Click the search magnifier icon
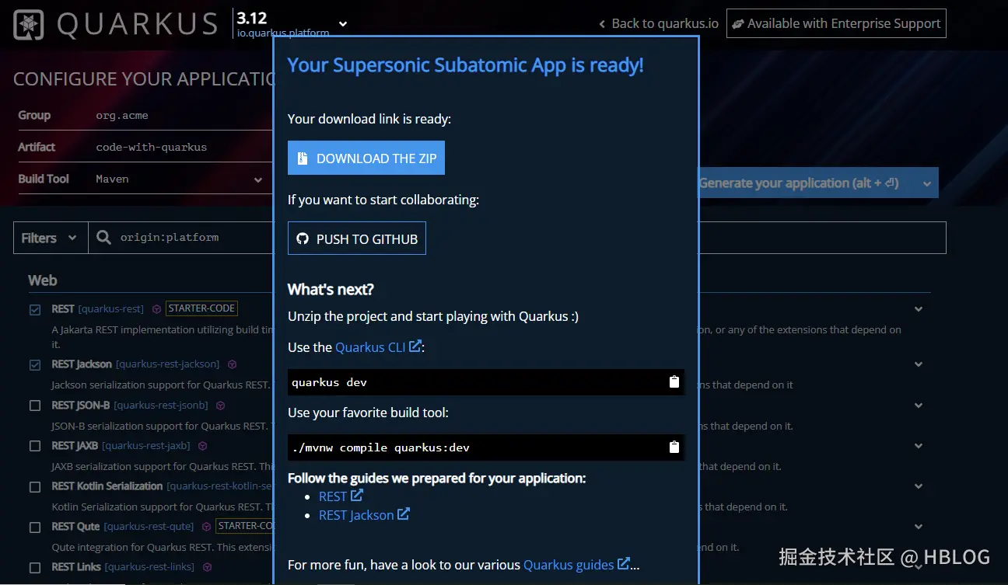 coord(104,238)
